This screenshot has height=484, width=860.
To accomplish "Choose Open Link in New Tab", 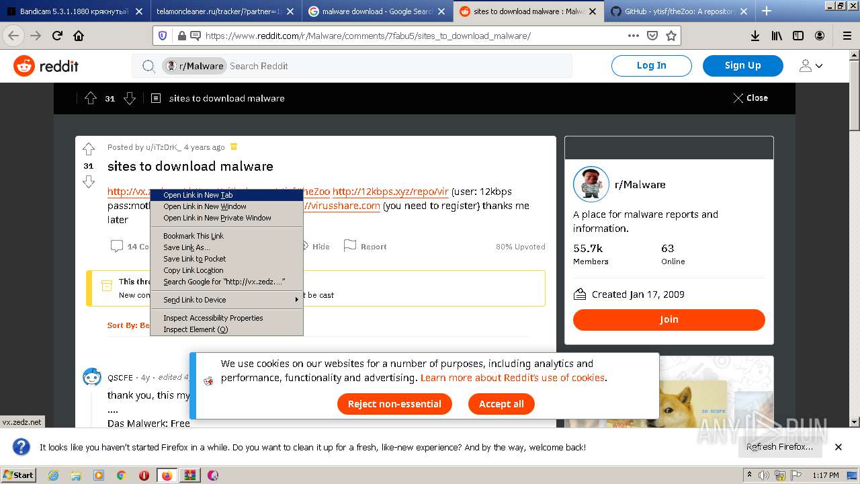I will tap(226, 195).
